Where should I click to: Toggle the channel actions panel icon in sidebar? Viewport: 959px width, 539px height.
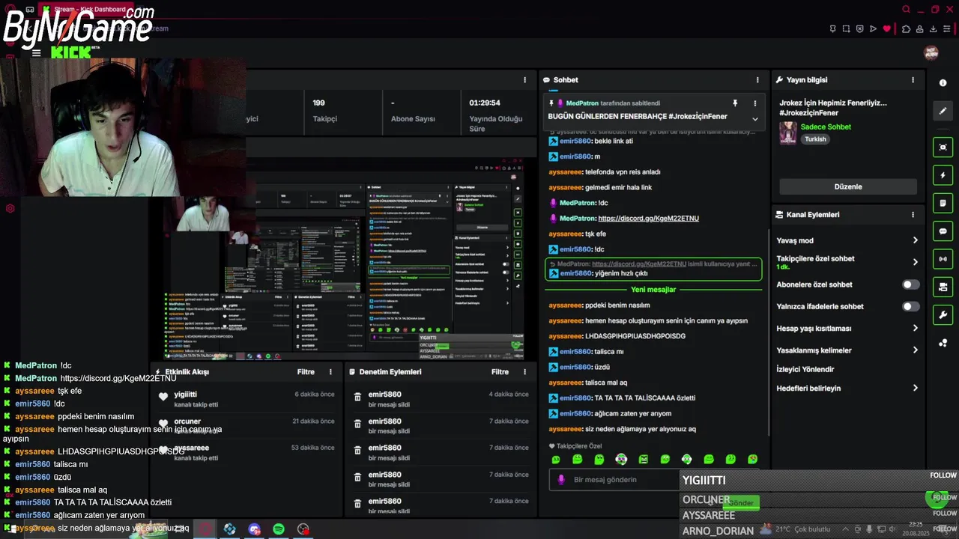click(x=943, y=287)
